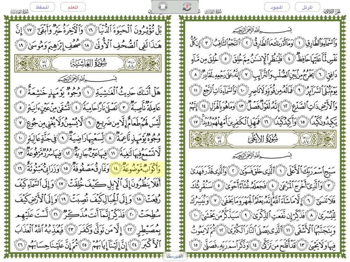Tap the verse إنه لقول فصل
Image resolution: width=350 pixels, height=262 pixels.
[264, 105]
